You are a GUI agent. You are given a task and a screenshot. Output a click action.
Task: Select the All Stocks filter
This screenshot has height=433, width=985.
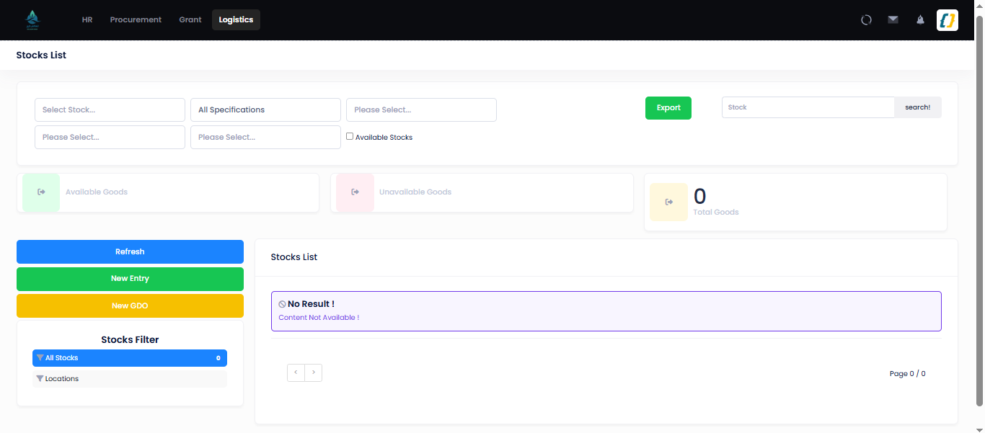tap(130, 358)
